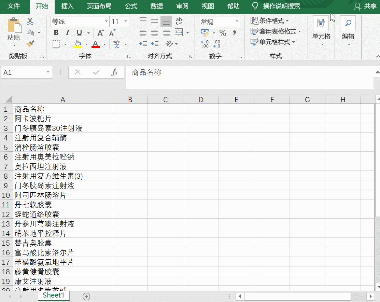Apply Merge and Center alignment icon
Screen dimensions: 380x302
[x=179, y=33]
